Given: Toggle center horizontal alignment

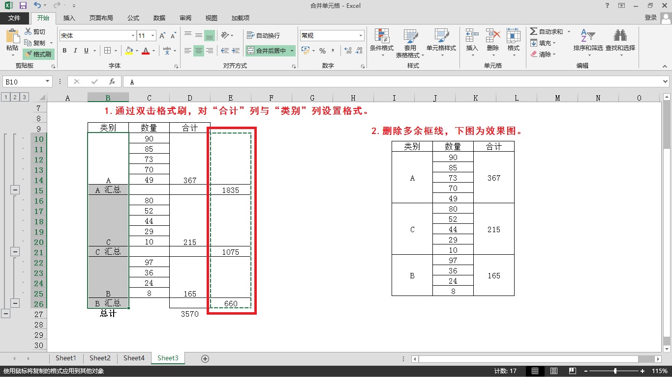Looking at the screenshot, I should coord(199,51).
